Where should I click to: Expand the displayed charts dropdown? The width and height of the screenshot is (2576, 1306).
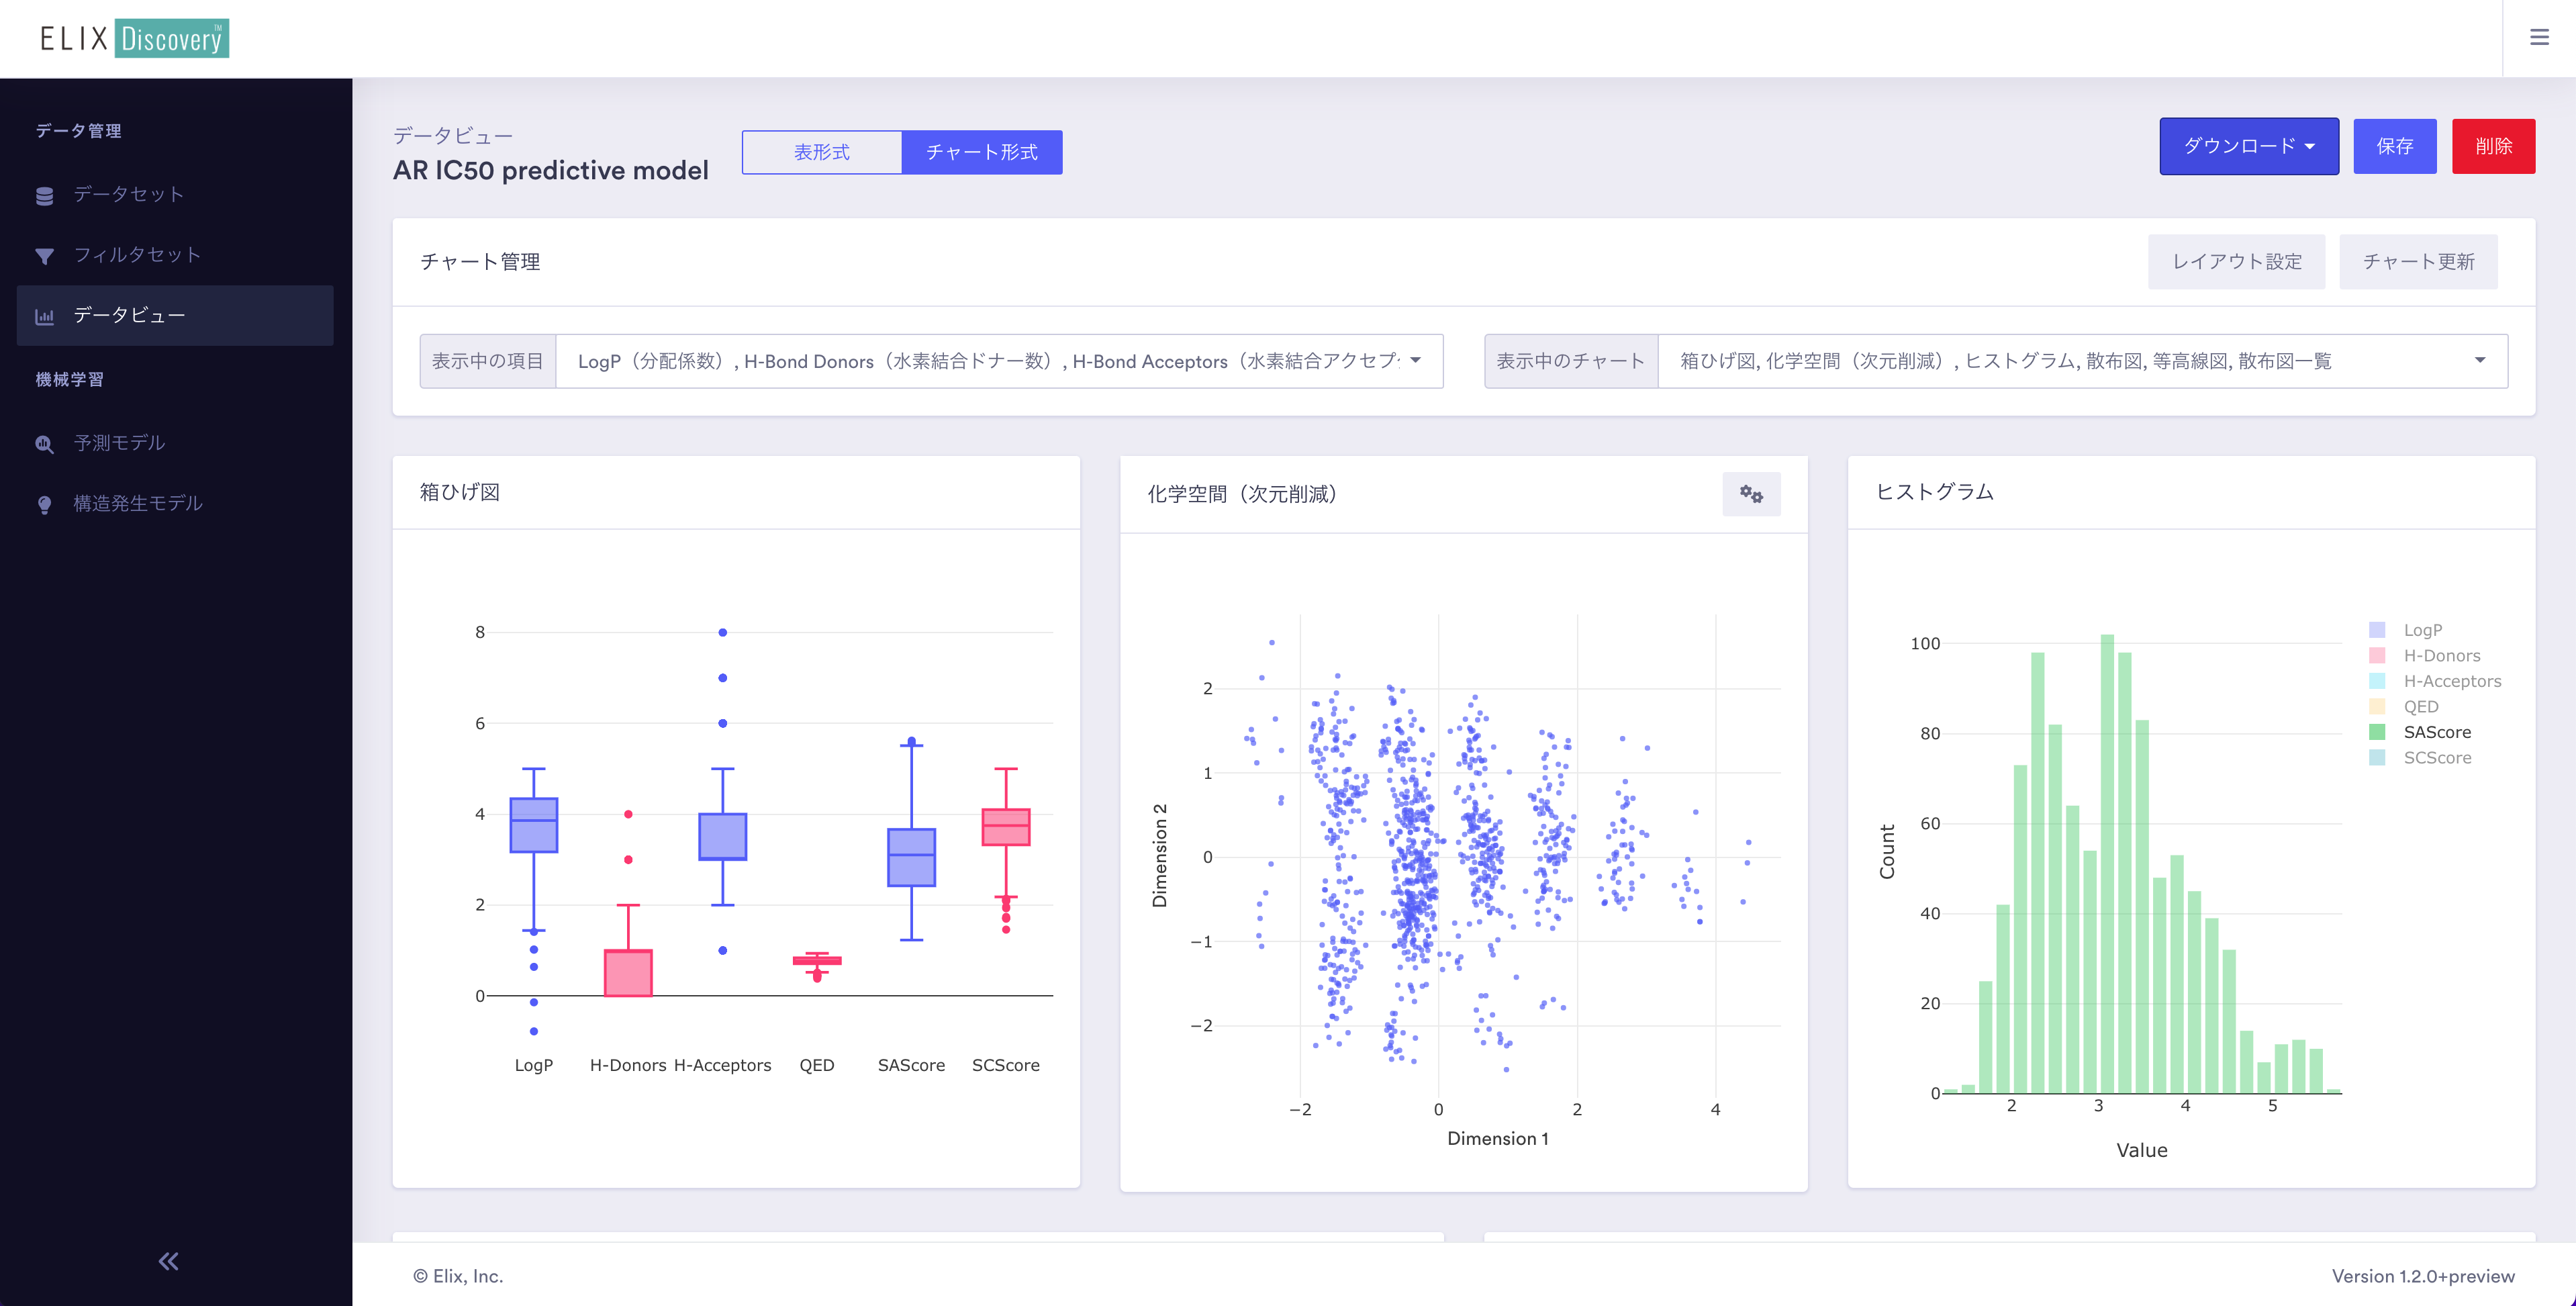click(x=2479, y=361)
